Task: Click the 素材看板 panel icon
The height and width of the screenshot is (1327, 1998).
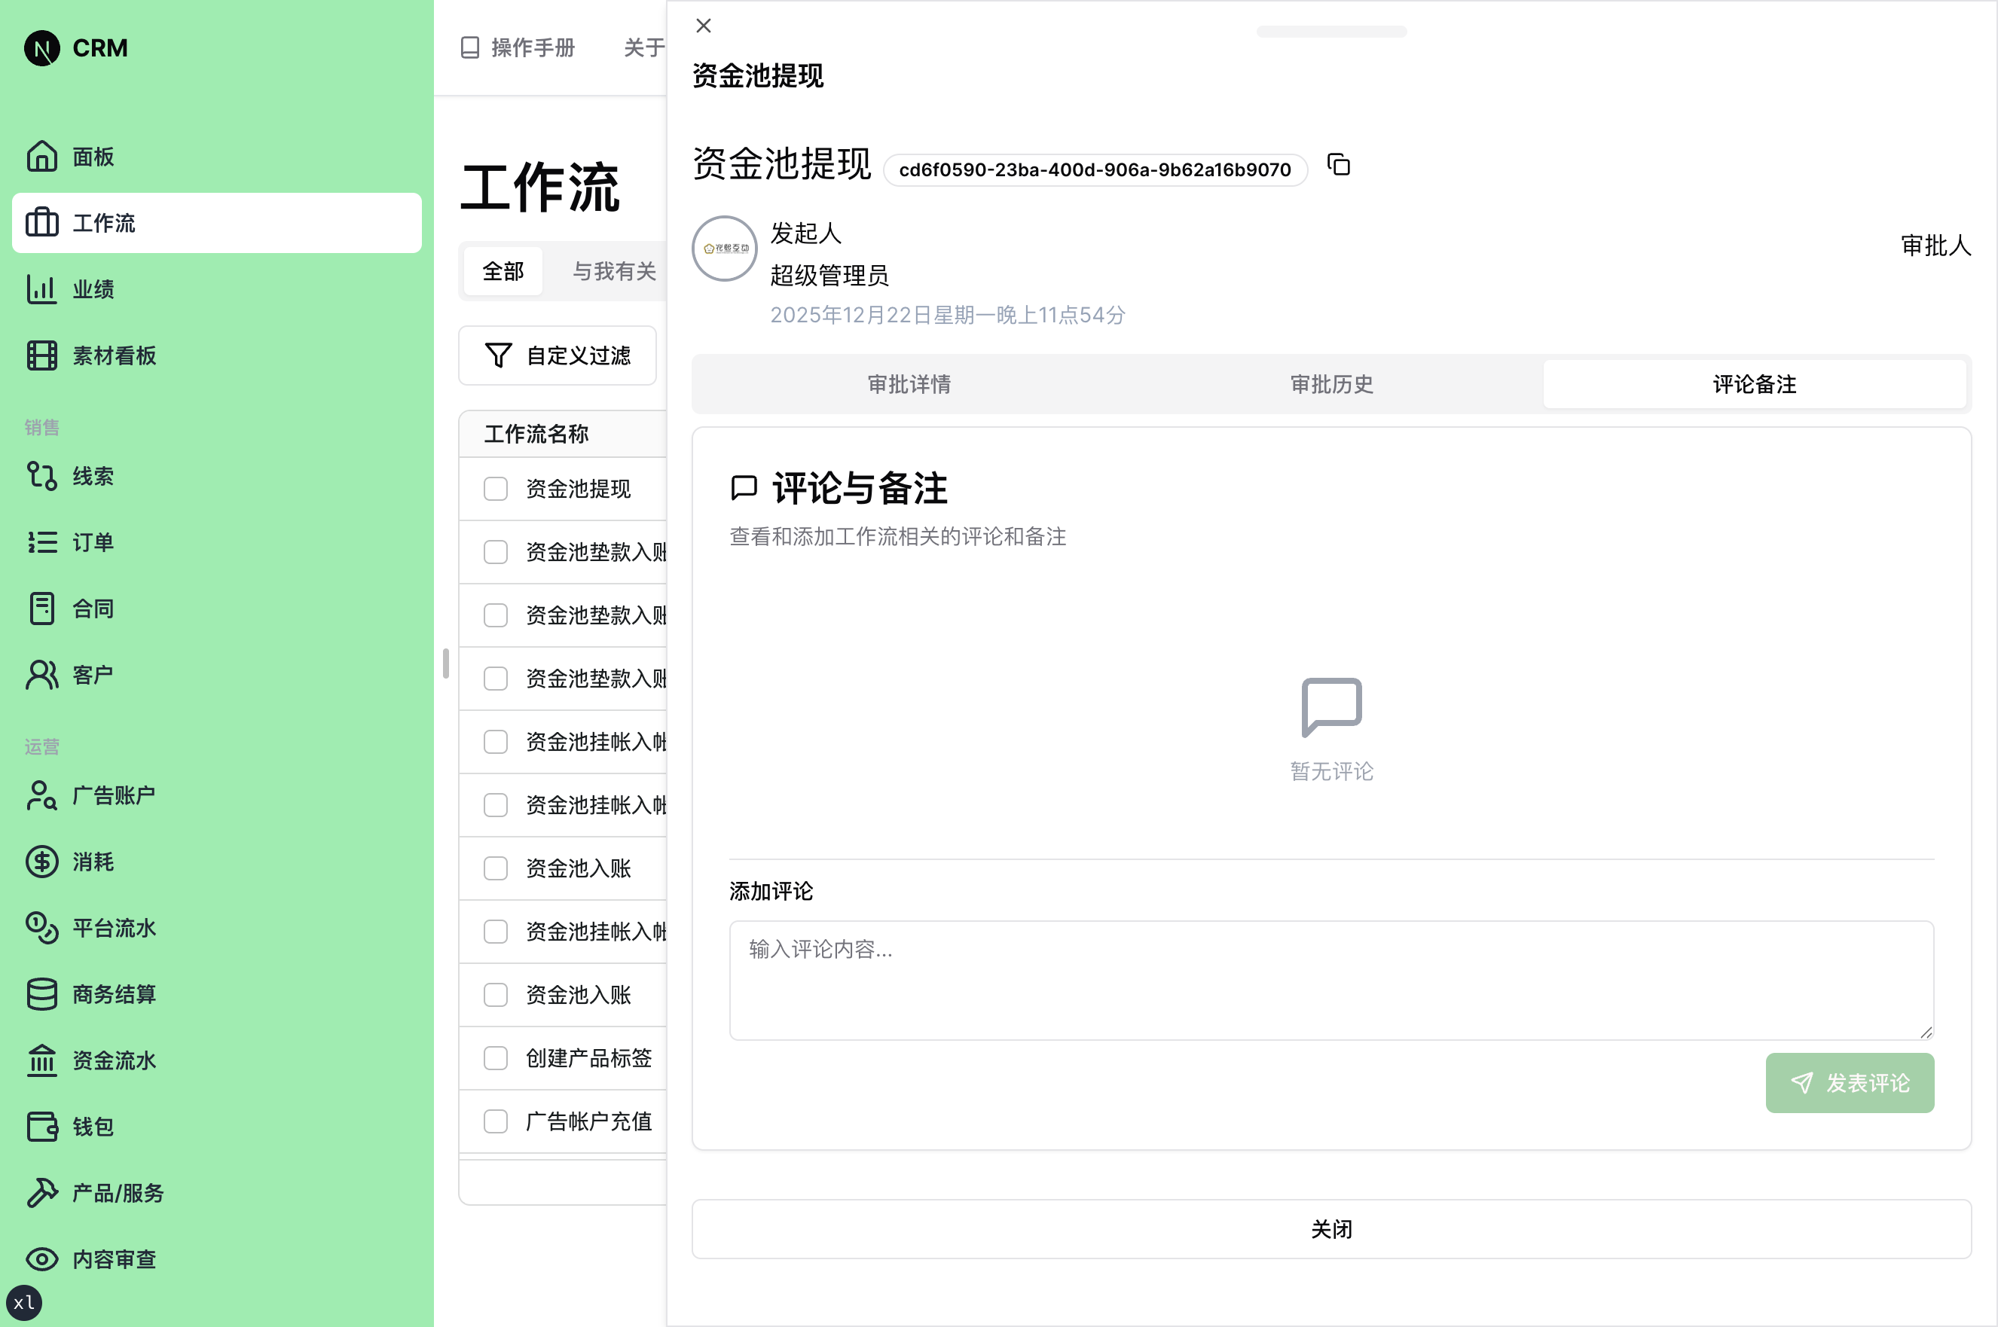Action: 41,355
